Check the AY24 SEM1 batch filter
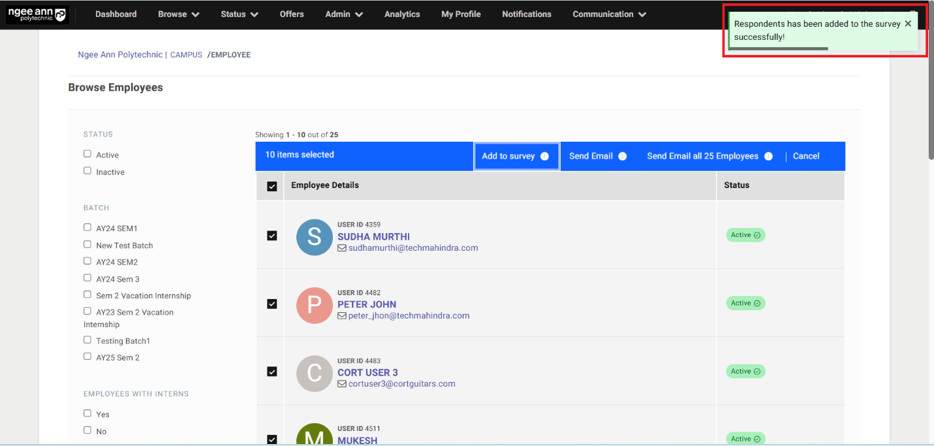This screenshot has width=934, height=446. point(87,227)
